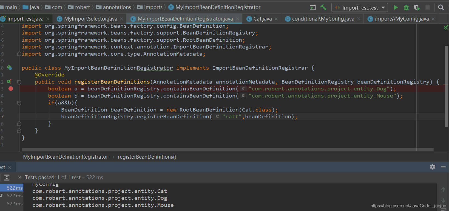This screenshot has height=211, width=449.
Task: Close the conditional\MyConfig.java tab
Action: tap(359, 19)
